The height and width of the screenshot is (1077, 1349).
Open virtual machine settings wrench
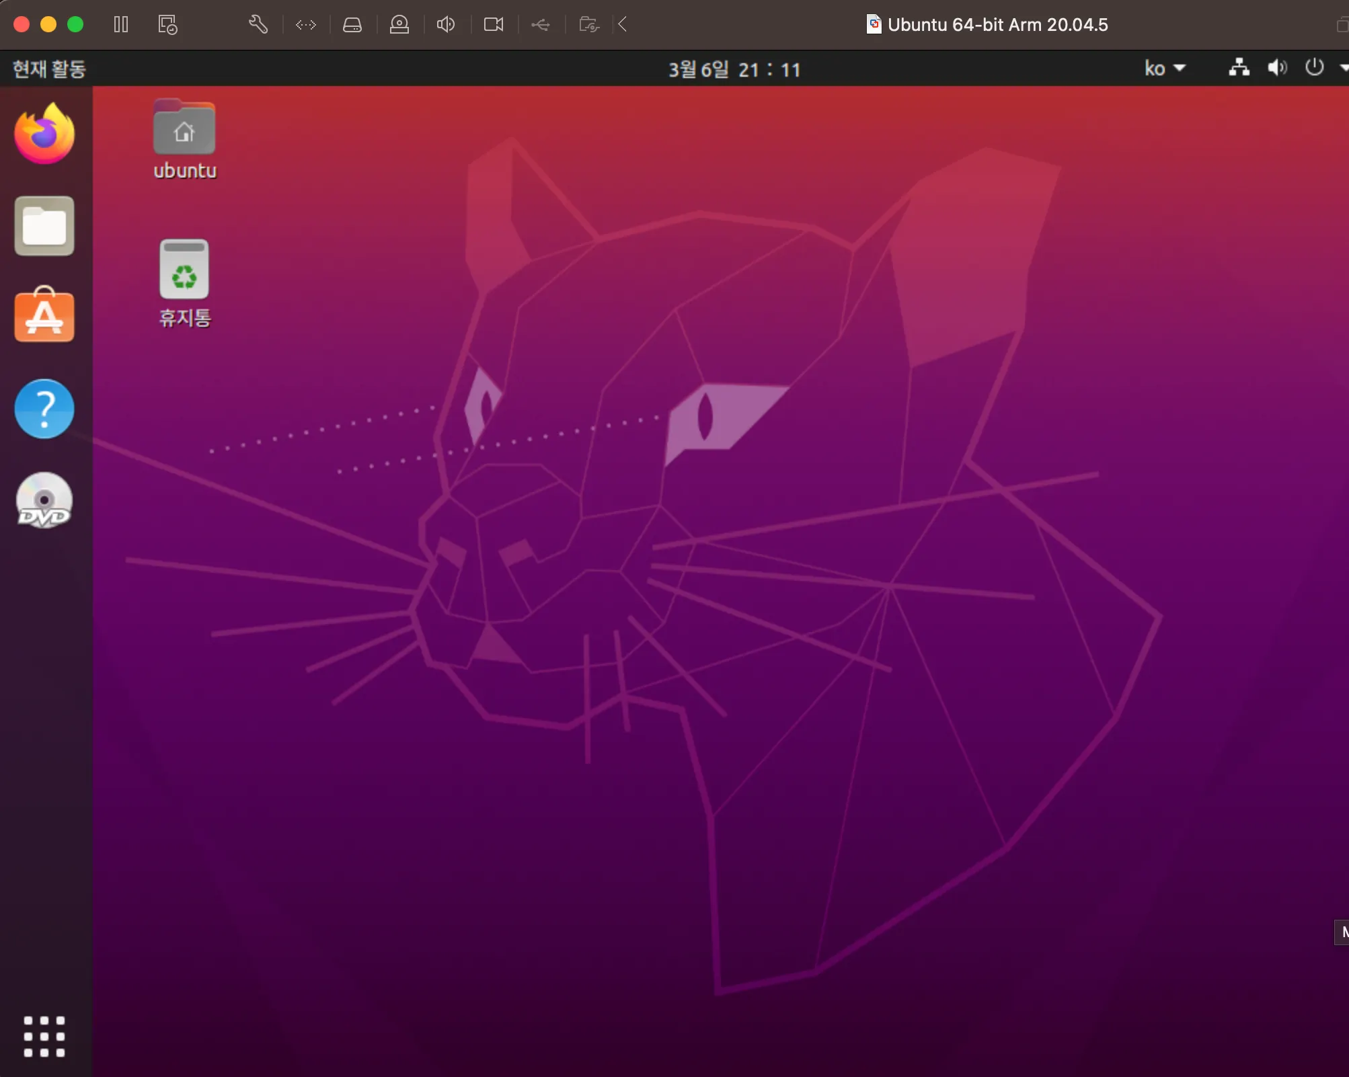(x=258, y=25)
